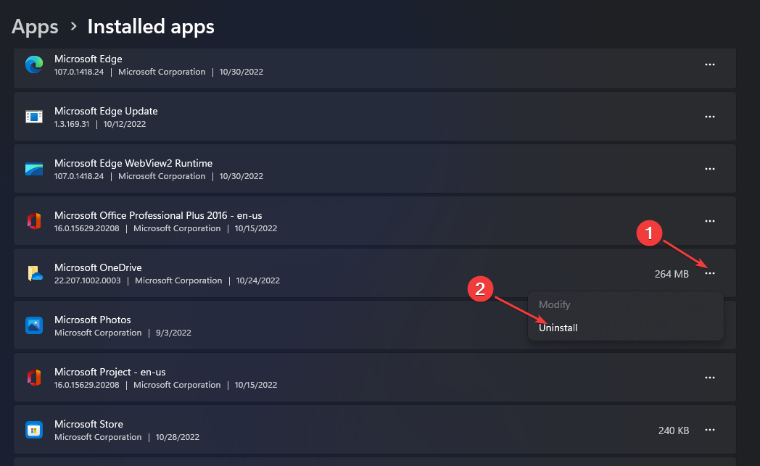Click the Microsoft Project app icon
The image size is (760, 466).
tap(34, 378)
